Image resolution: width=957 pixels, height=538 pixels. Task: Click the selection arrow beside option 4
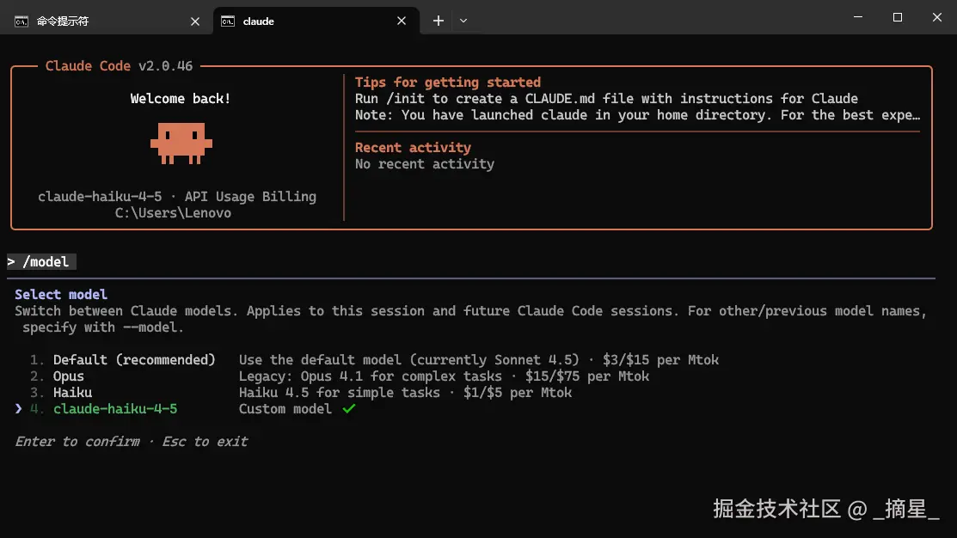pos(18,409)
